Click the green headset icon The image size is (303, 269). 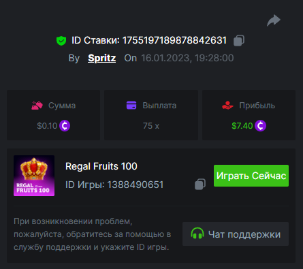[197, 234]
